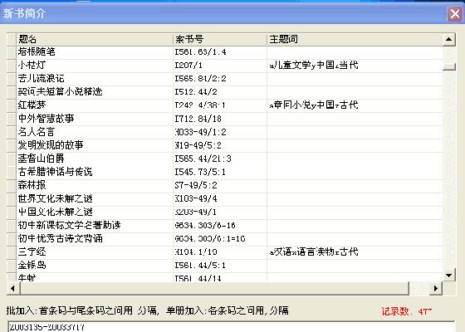Click the vertical scrollbar thumb
The width and height of the screenshot is (465, 332).
448,66
